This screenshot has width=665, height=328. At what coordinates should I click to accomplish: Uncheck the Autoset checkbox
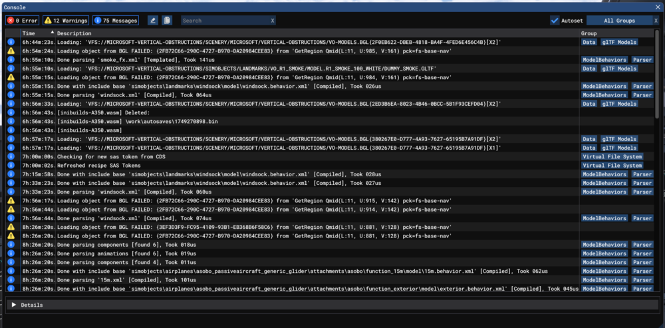tap(555, 21)
